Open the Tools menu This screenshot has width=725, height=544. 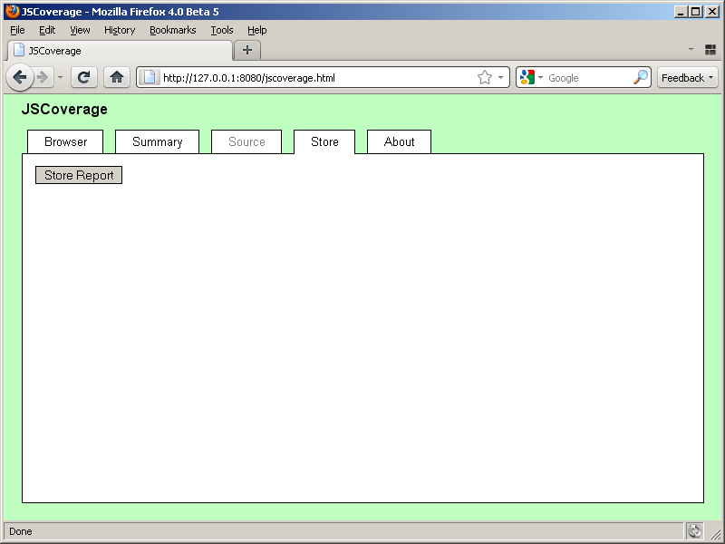(222, 30)
